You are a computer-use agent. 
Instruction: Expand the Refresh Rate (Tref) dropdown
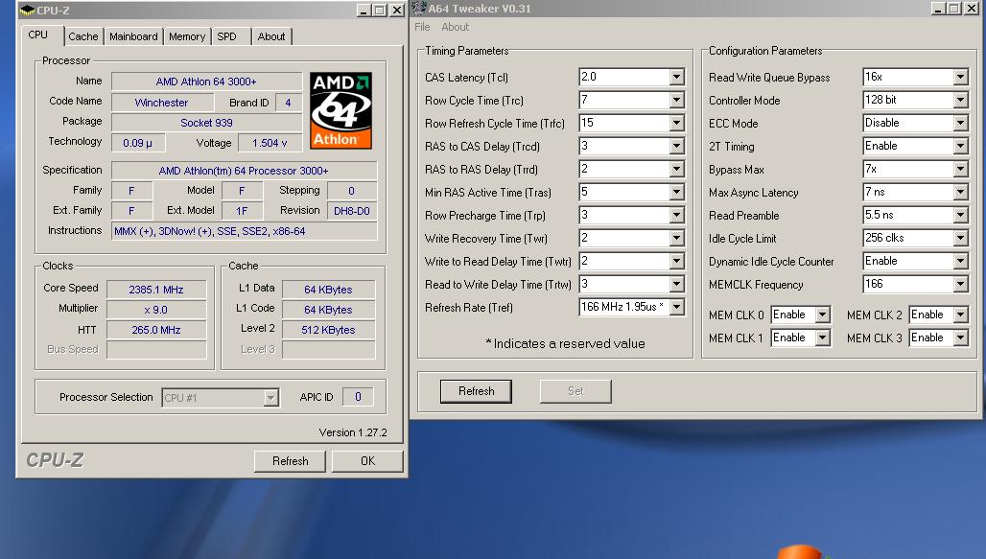click(676, 307)
